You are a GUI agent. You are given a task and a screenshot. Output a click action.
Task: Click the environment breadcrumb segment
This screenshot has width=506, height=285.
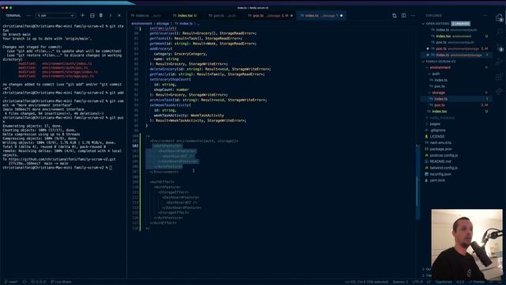click(x=142, y=24)
